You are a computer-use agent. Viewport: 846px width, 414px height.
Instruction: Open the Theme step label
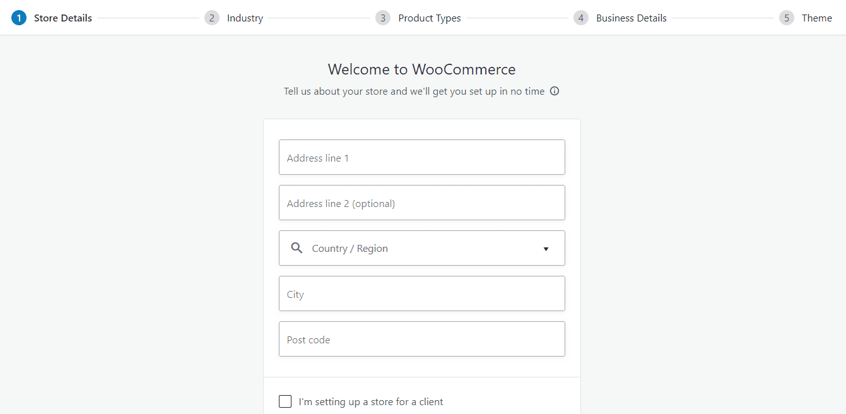[x=816, y=18]
